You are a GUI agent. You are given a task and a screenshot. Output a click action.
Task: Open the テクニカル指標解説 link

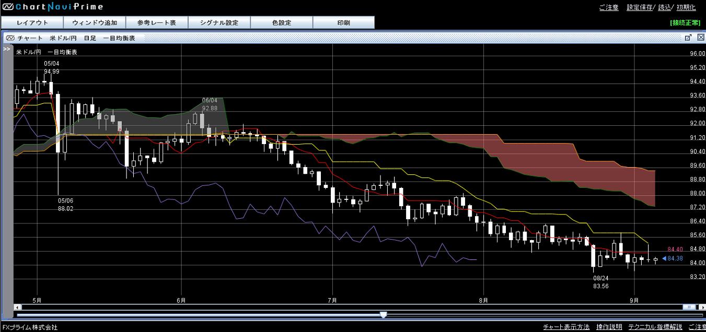[x=655, y=327]
